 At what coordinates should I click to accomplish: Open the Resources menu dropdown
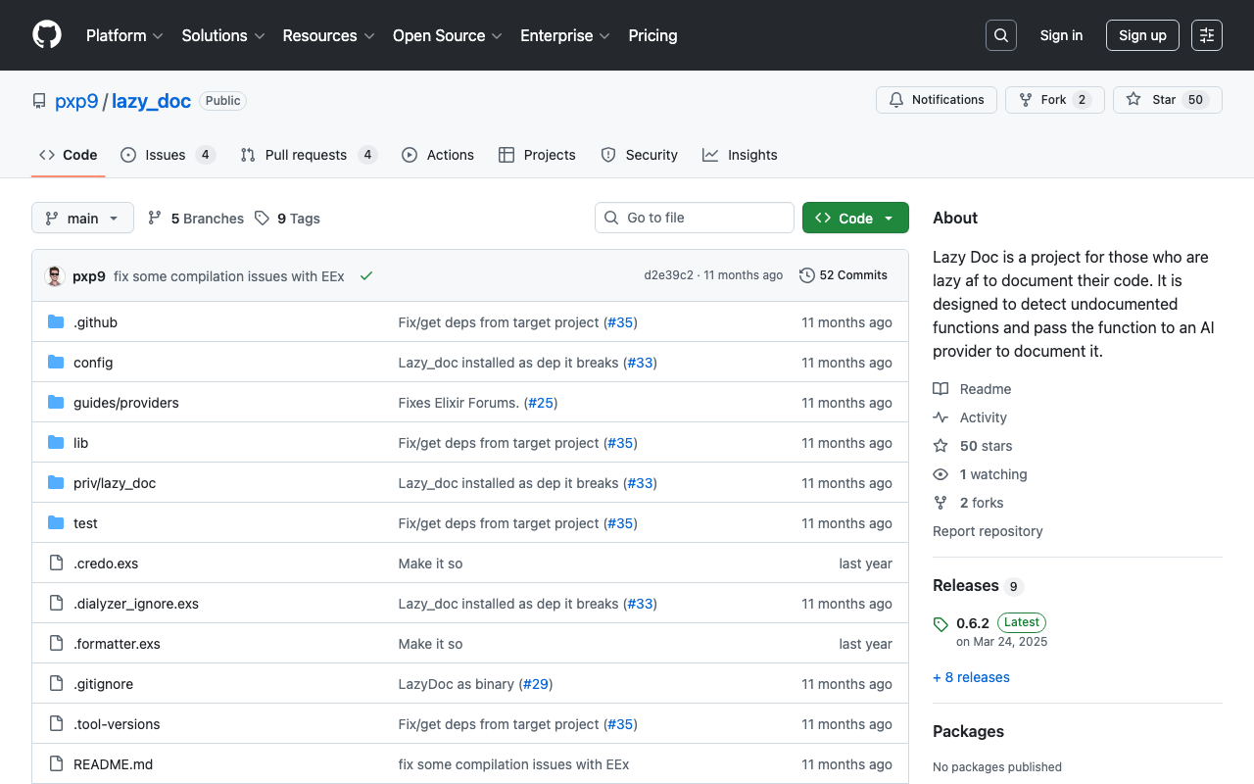tap(328, 35)
